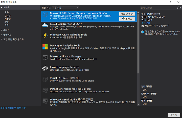Click the Microsoft Visual Studio 테스트 플랫폼 icon
182x118 pixels.
[x=45, y=101]
